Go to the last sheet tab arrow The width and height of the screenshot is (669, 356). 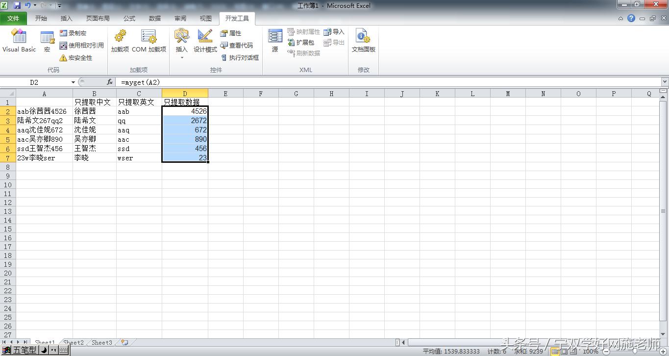pyautogui.click(x=25, y=342)
